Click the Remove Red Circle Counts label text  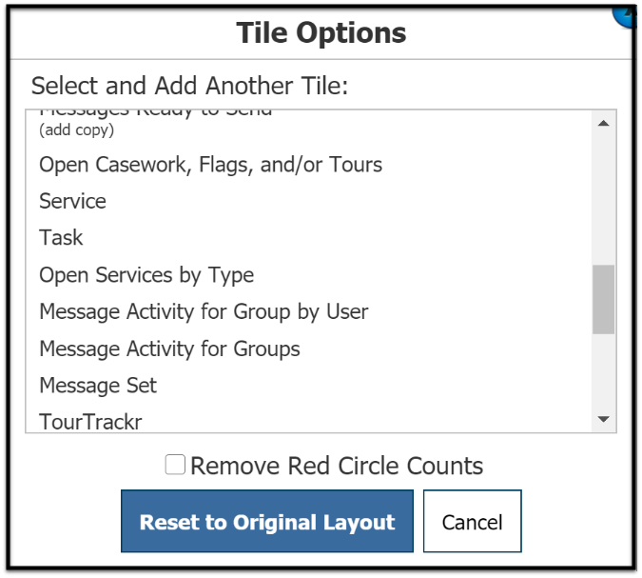(x=337, y=466)
